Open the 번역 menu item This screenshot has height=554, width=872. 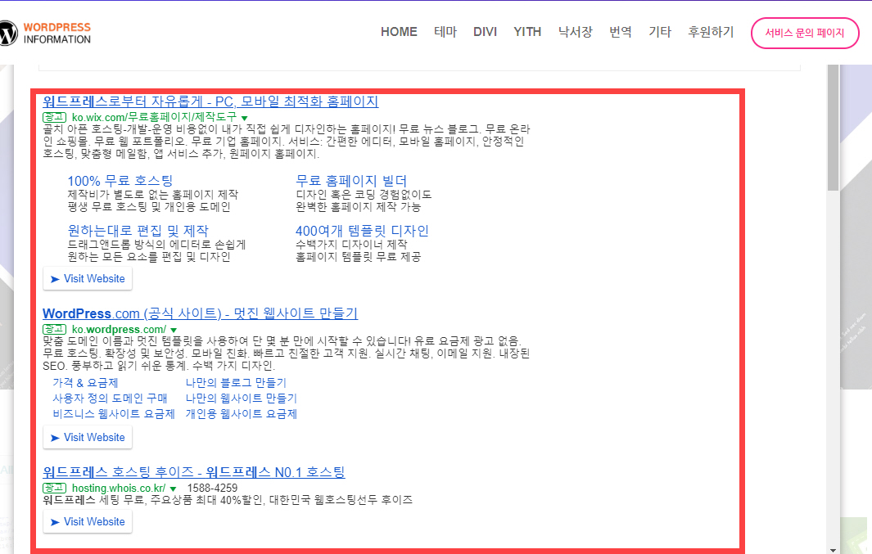621,32
